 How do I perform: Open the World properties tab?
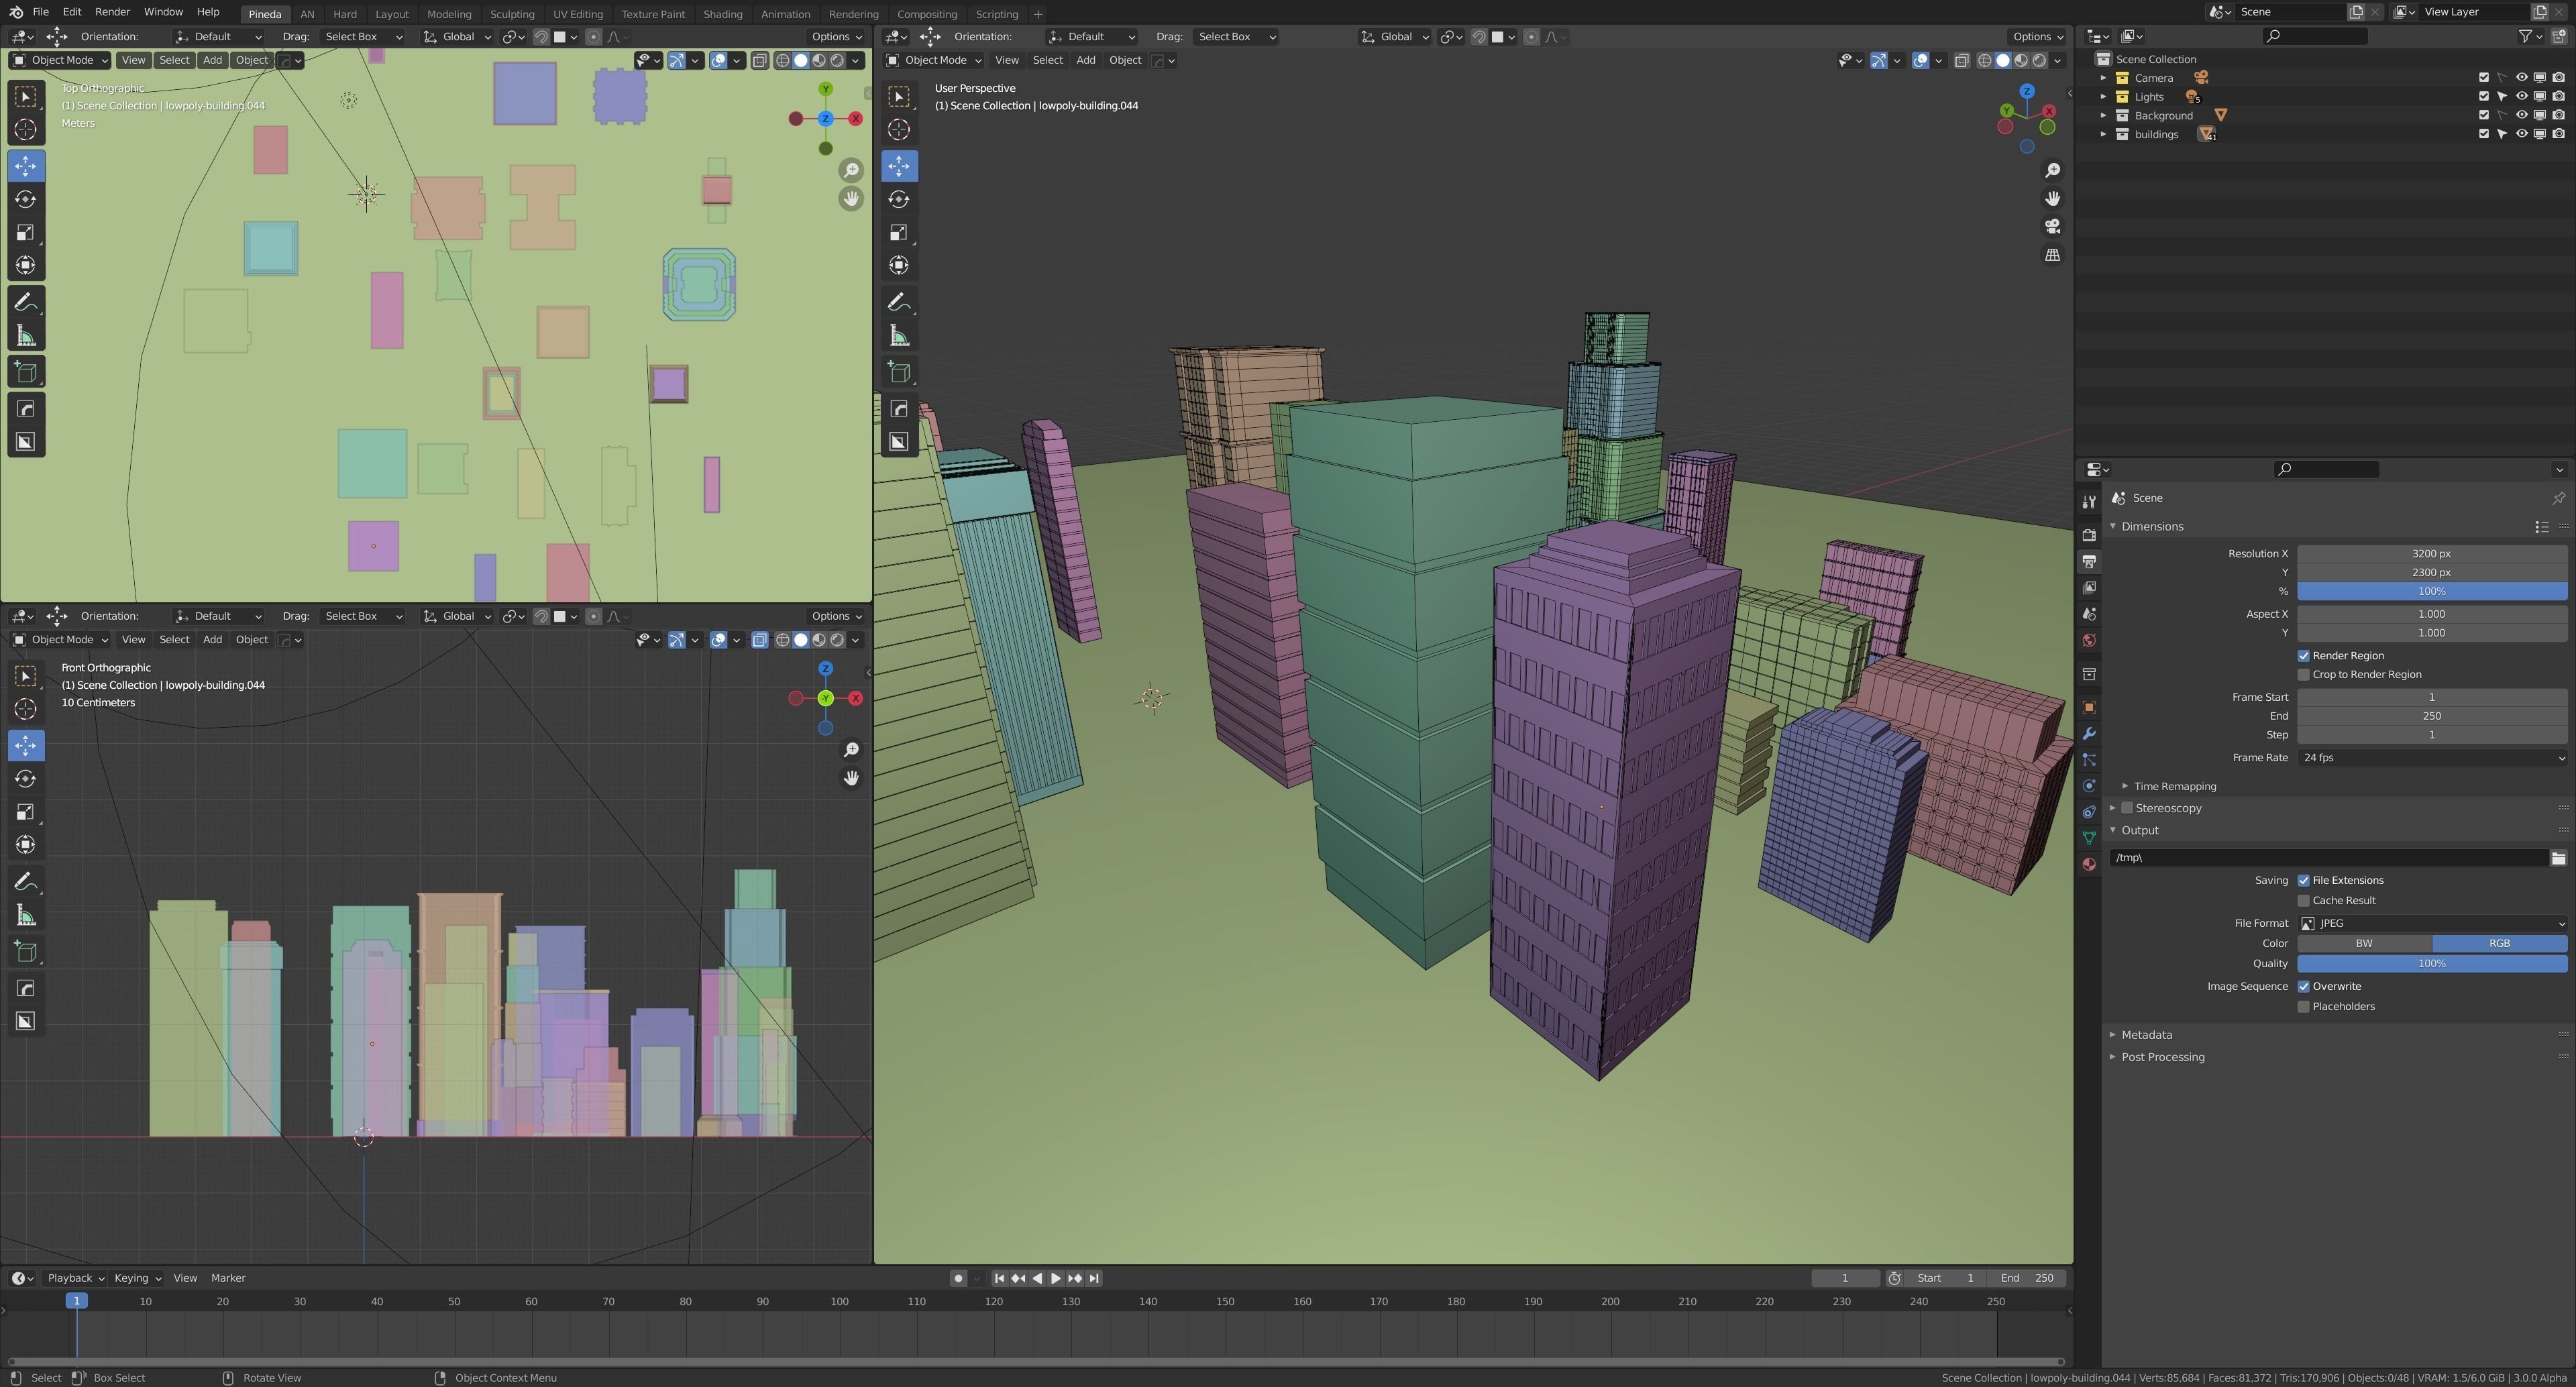(x=2088, y=641)
